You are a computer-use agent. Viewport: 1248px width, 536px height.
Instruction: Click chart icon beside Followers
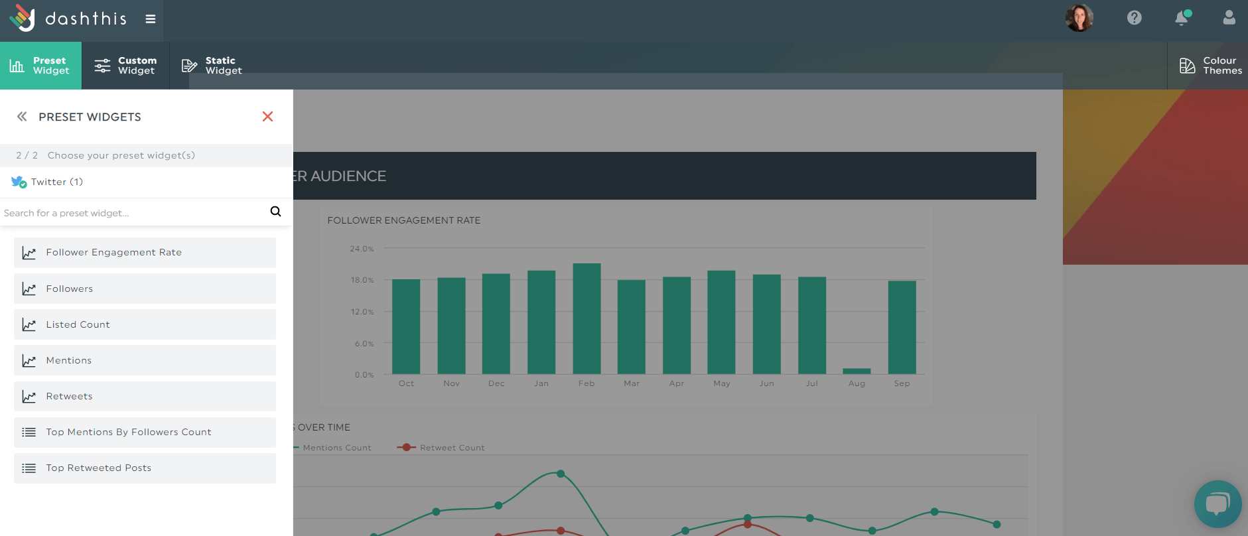pos(29,289)
